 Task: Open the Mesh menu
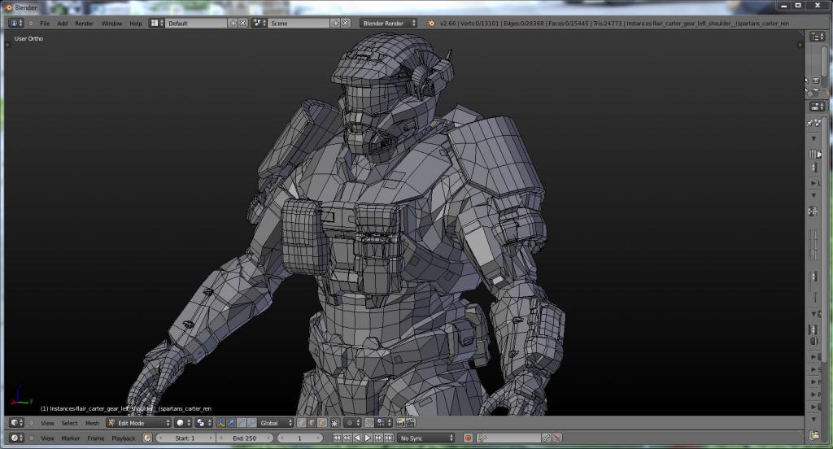pos(92,423)
